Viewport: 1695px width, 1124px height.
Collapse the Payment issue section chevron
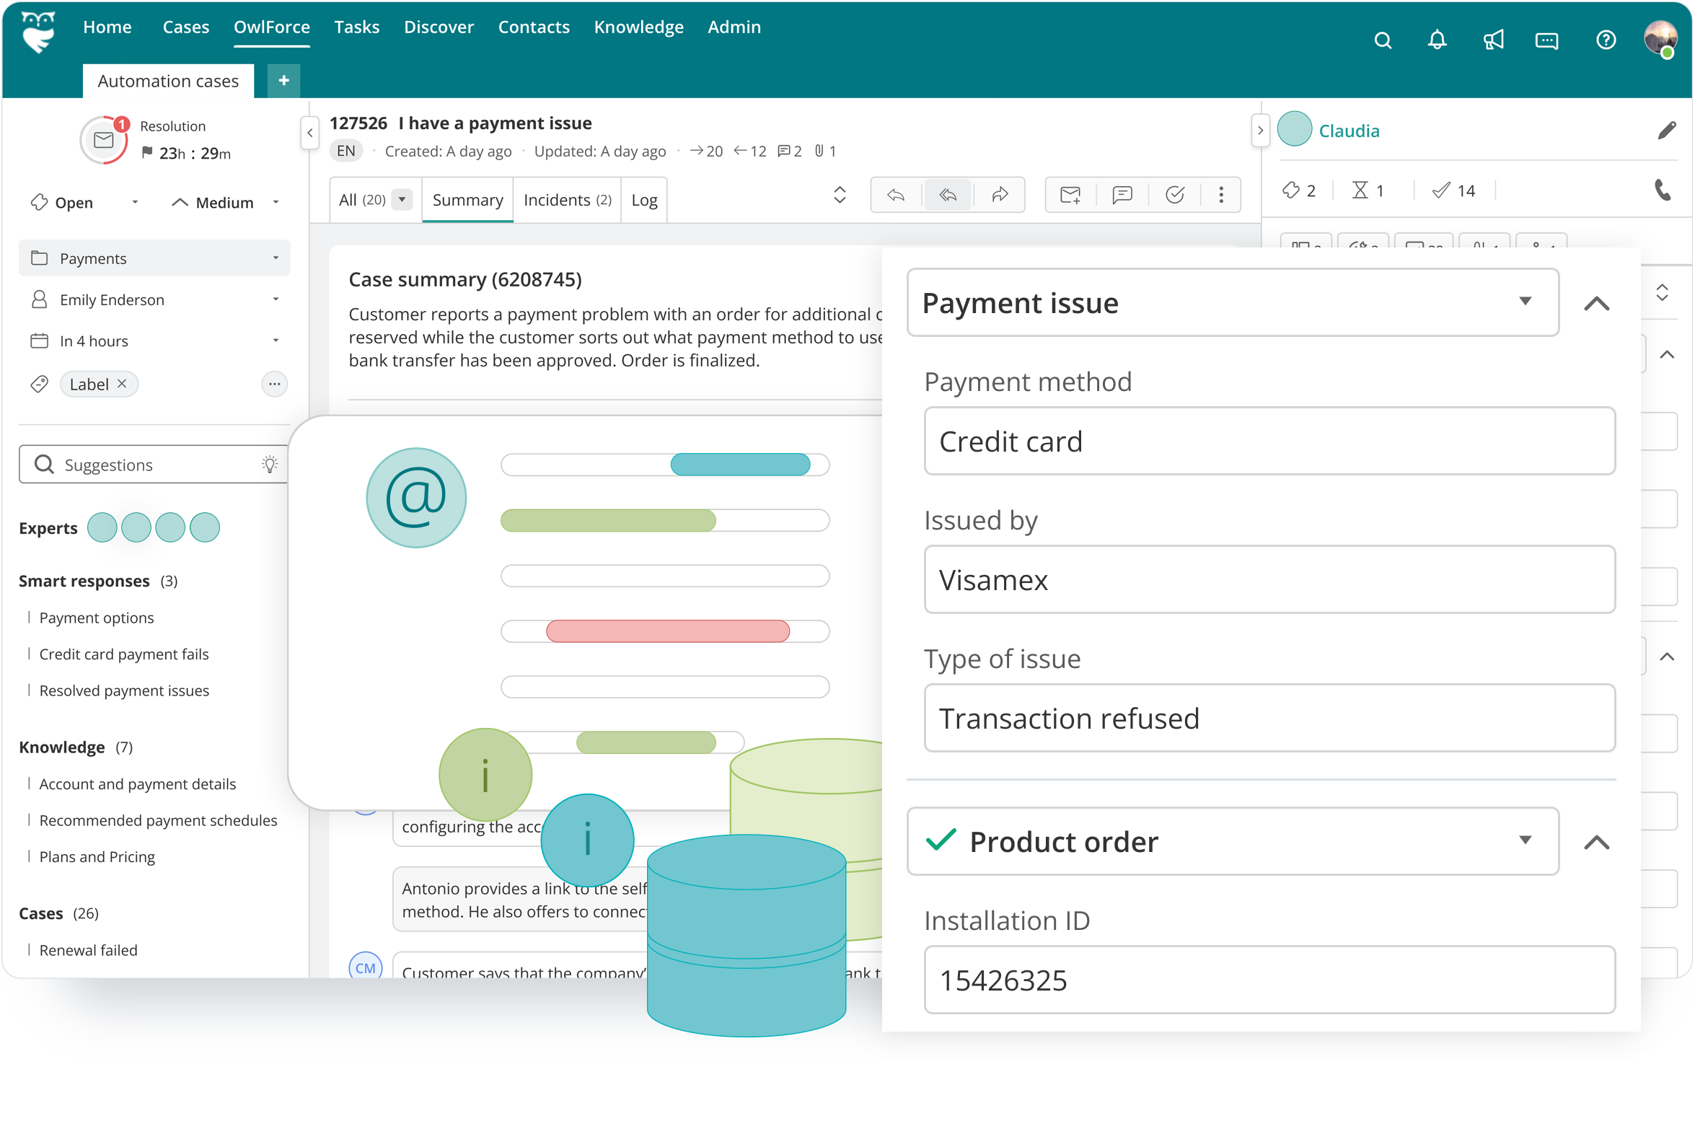coord(1597,303)
